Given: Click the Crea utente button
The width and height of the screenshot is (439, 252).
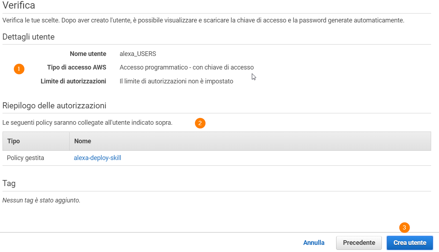Looking at the screenshot, I should coord(410,243).
